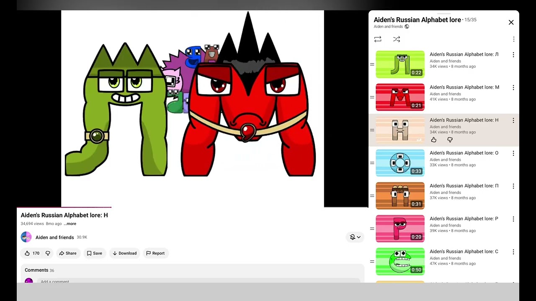Image resolution: width=536 pixels, height=301 pixels.
Task: Toggle playlist shuffle
Action: pyautogui.click(x=397, y=39)
